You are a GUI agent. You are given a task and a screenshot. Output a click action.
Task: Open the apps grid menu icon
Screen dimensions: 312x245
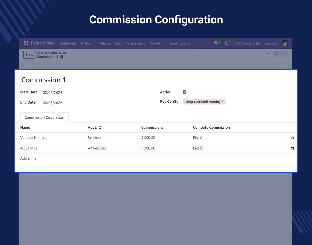click(26, 43)
